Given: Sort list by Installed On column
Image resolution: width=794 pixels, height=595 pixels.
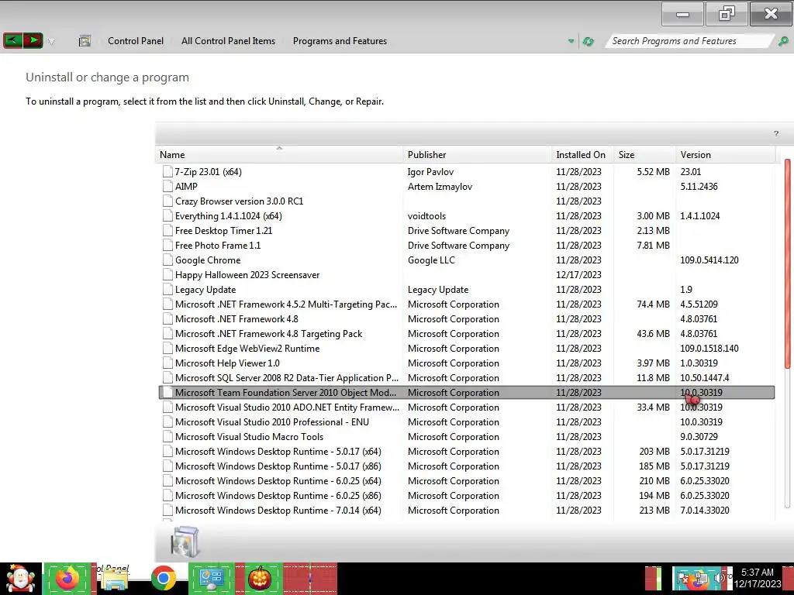Looking at the screenshot, I should point(582,154).
